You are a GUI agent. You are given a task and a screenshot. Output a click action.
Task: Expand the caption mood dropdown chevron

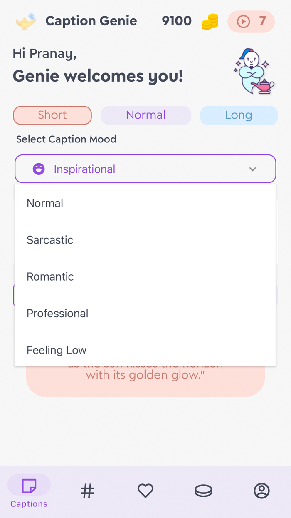[252, 169]
